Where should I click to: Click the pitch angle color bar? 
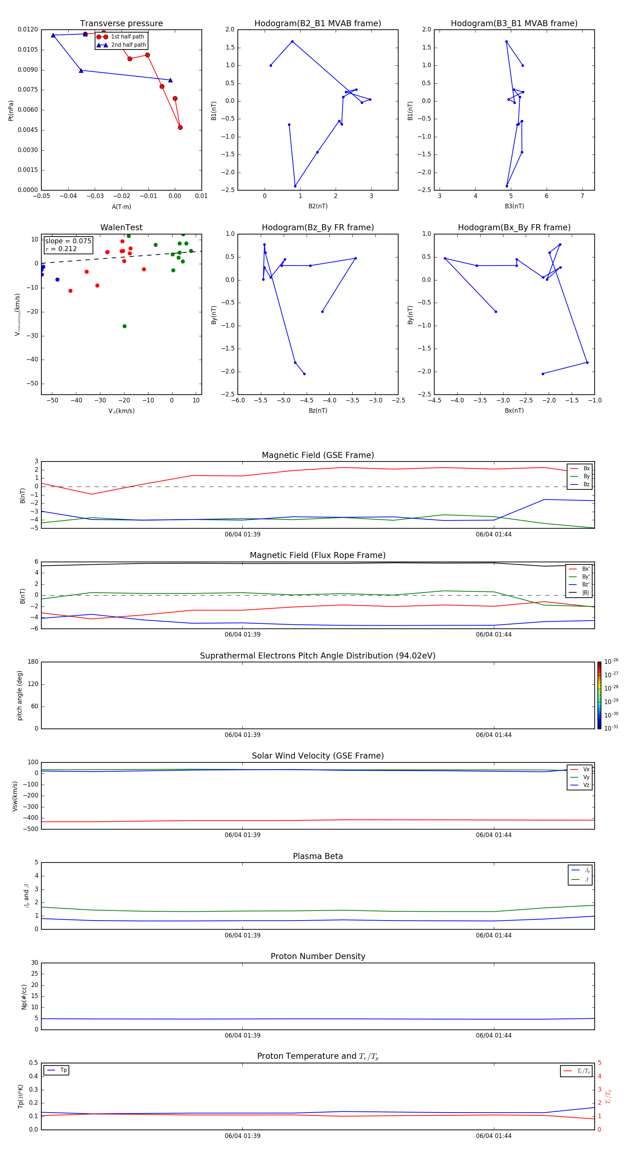pos(599,695)
